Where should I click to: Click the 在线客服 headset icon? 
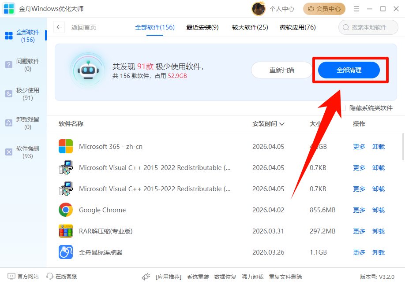pyautogui.click(x=49, y=277)
